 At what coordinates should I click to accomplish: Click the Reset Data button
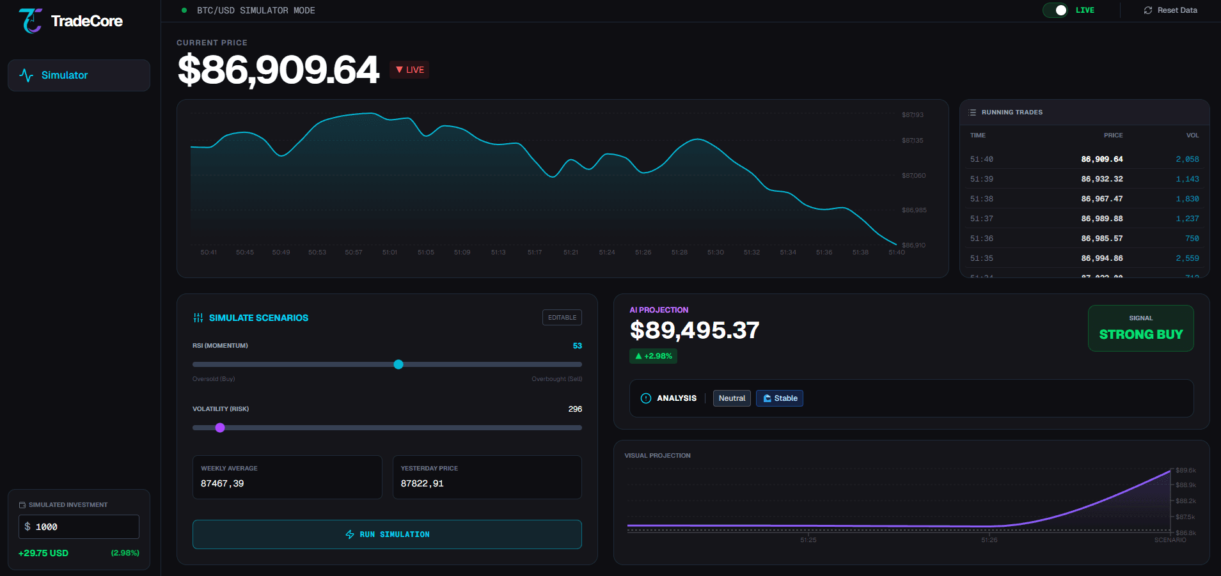pyautogui.click(x=1170, y=10)
